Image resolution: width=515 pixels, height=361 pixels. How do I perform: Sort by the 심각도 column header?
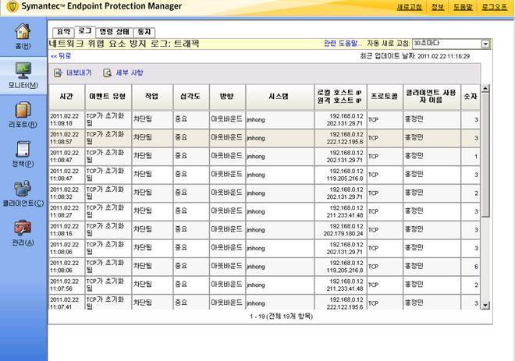(x=191, y=97)
